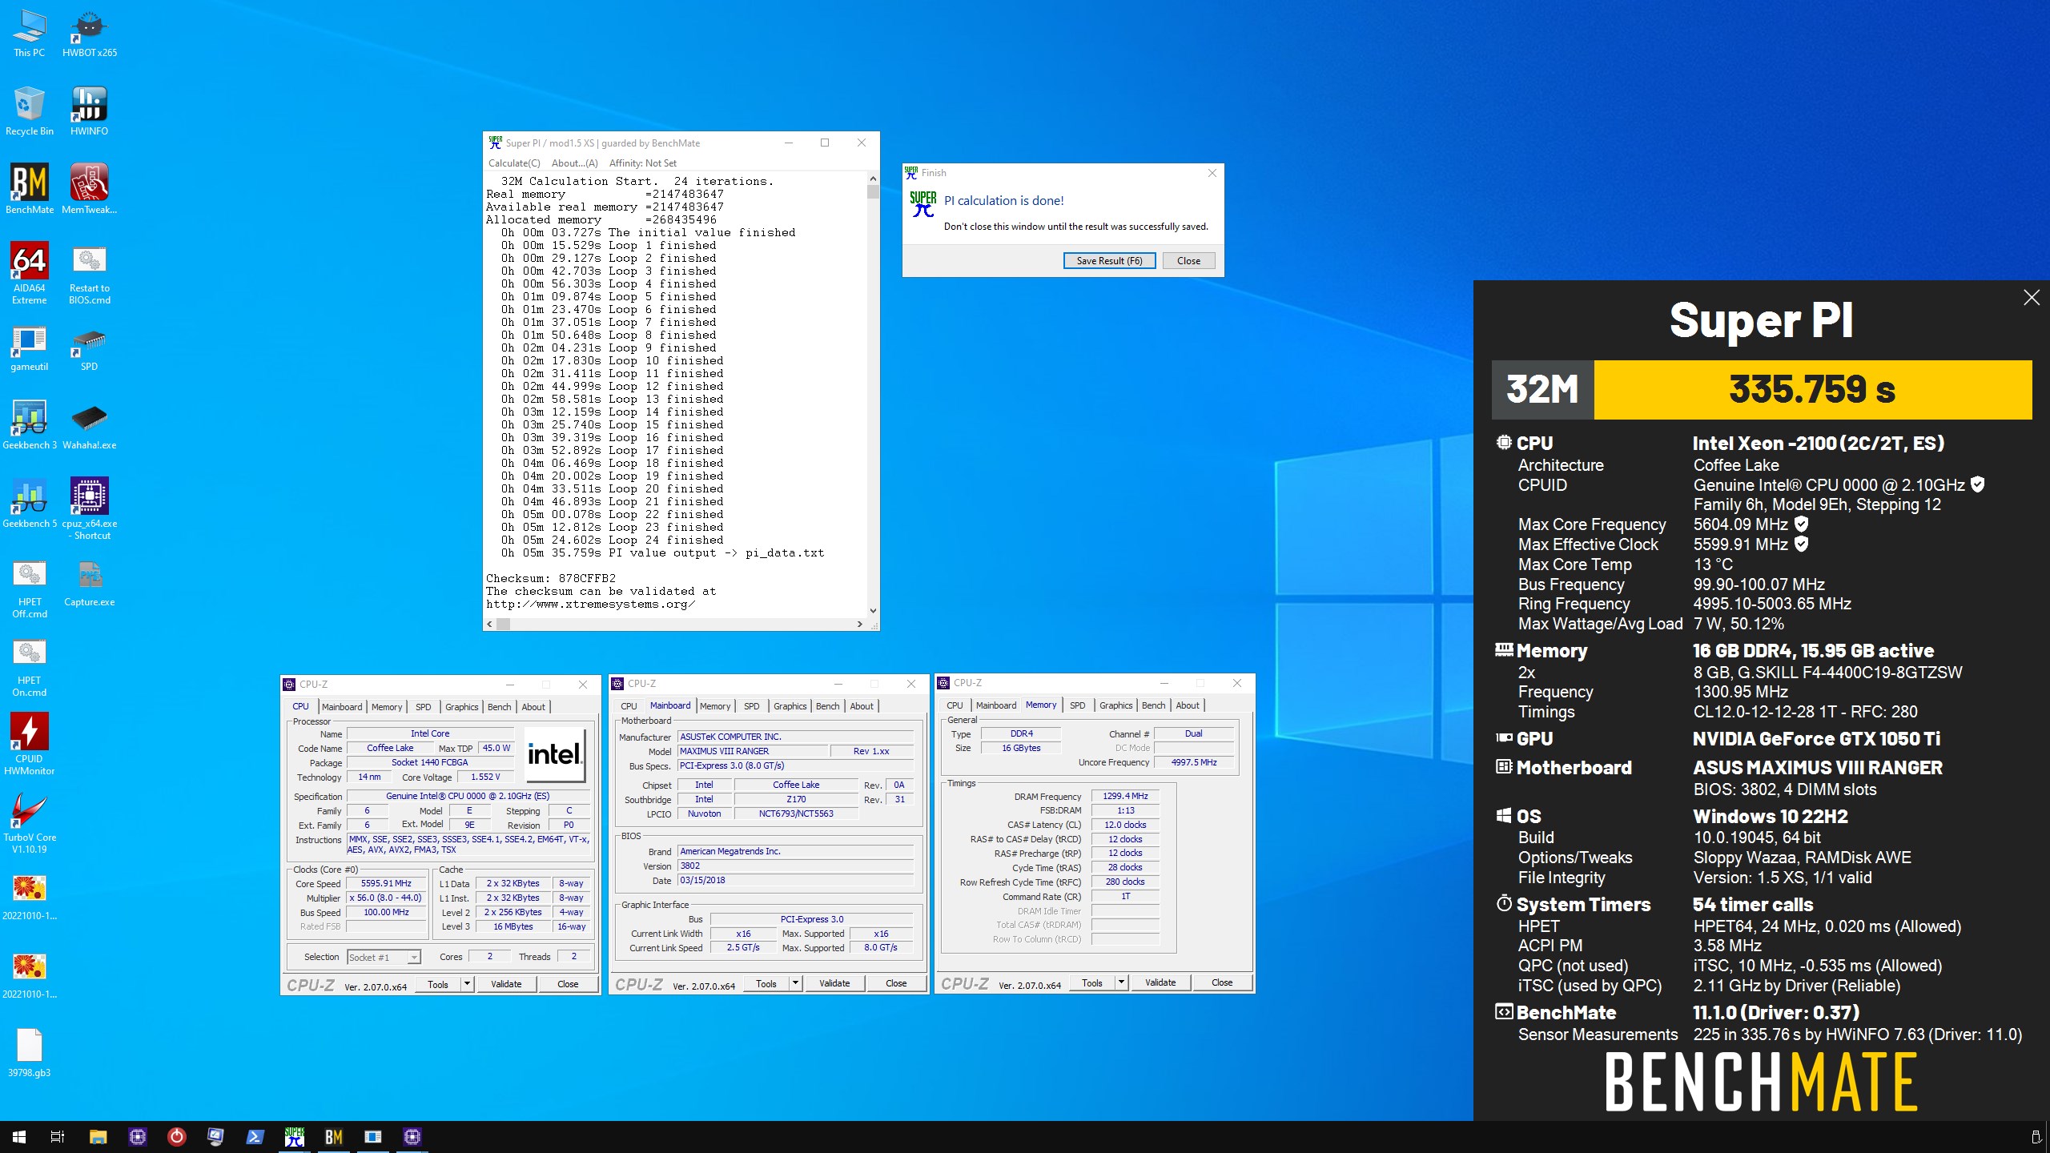Launch the HWINFO desktop shortcut
Viewport: 2050px width, 1153px height.
coord(89,111)
